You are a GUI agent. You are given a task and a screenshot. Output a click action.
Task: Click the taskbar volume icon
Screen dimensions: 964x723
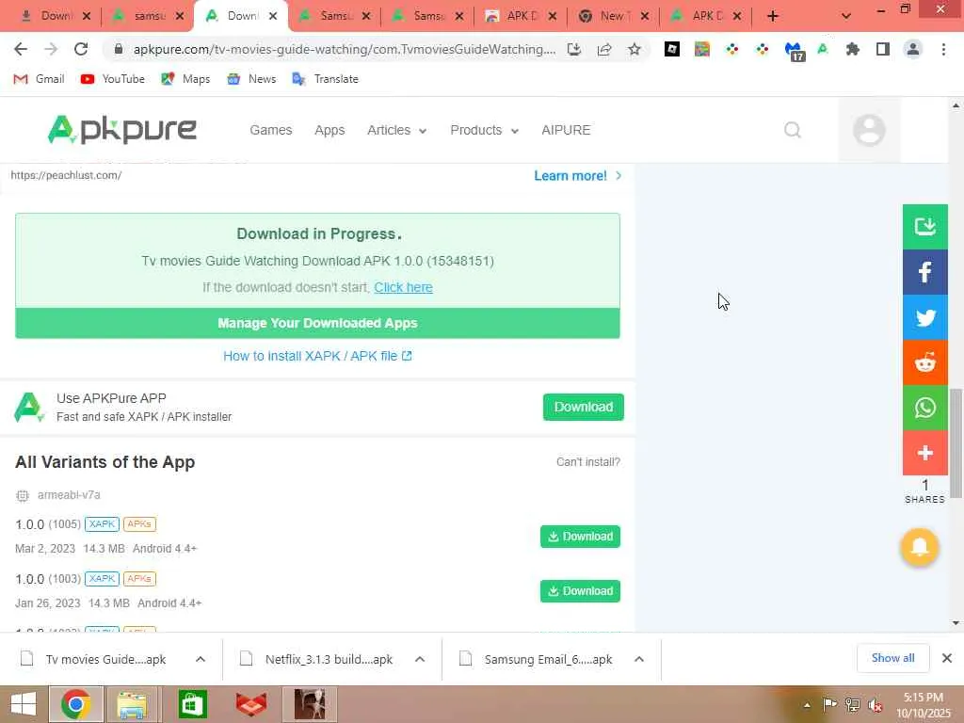[875, 706]
